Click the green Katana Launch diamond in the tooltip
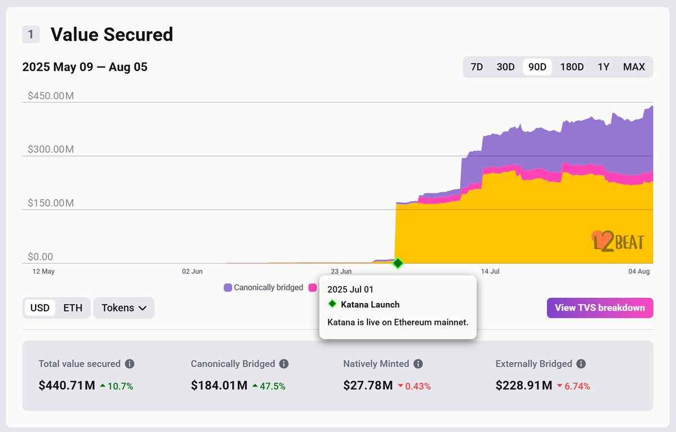The width and height of the screenshot is (676, 432). pyautogui.click(x=332, y=304)
